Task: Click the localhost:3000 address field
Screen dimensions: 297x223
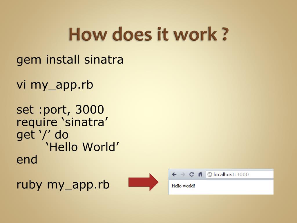Action: tap(240, 175)
